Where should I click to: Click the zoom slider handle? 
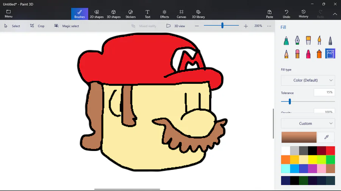click(x=222, y=26)
